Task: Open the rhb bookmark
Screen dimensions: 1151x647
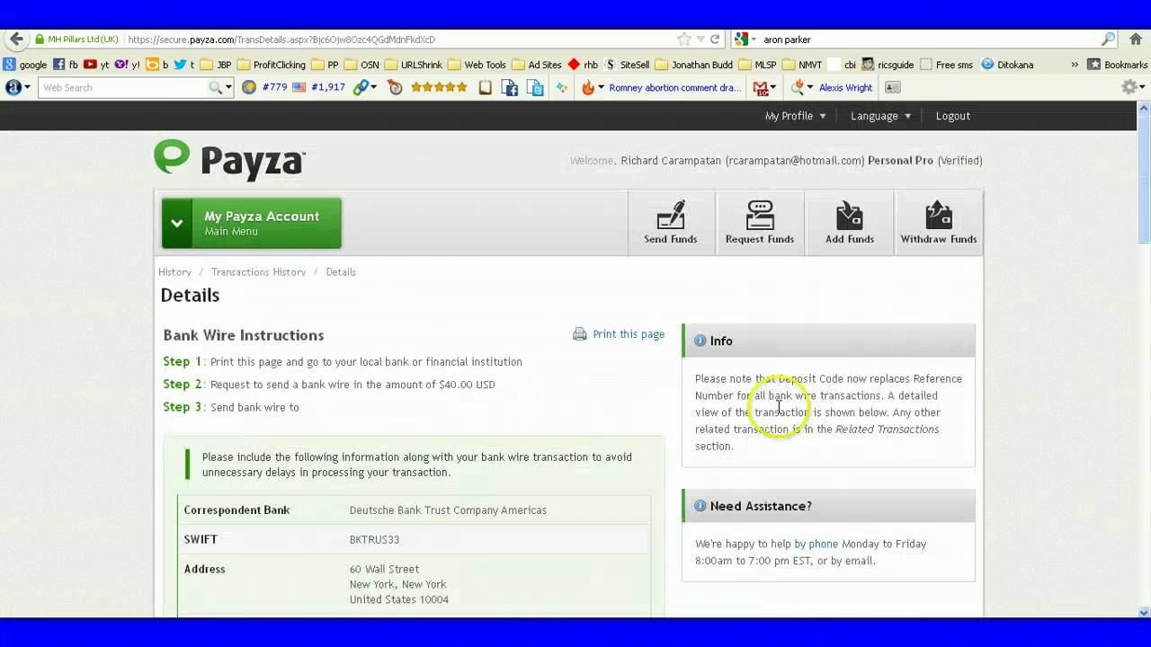Action: click(583, 65)
